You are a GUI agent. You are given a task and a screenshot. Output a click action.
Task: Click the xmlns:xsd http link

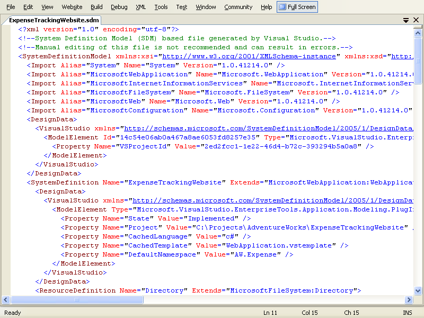pyautogui.click(x=402, y=56)
